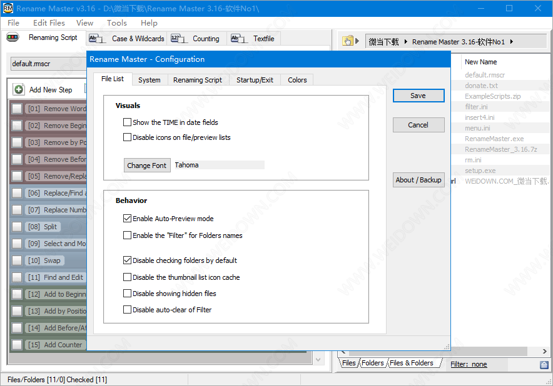The width and height of the screenshot is (553, 386).
Task: Toggle checkbox for step [01] Remove Word
Action: click(17, 109)
